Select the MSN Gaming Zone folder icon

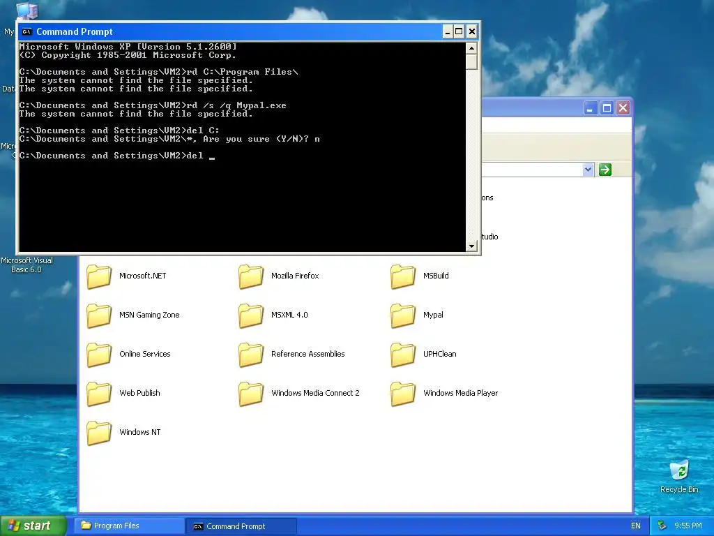[99, 315]
